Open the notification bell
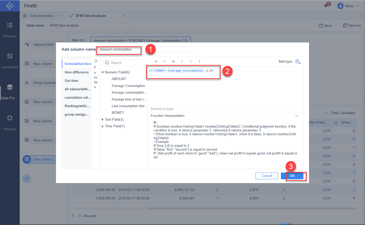The height and width of the screenshot is (225, 365). (326, 6)
